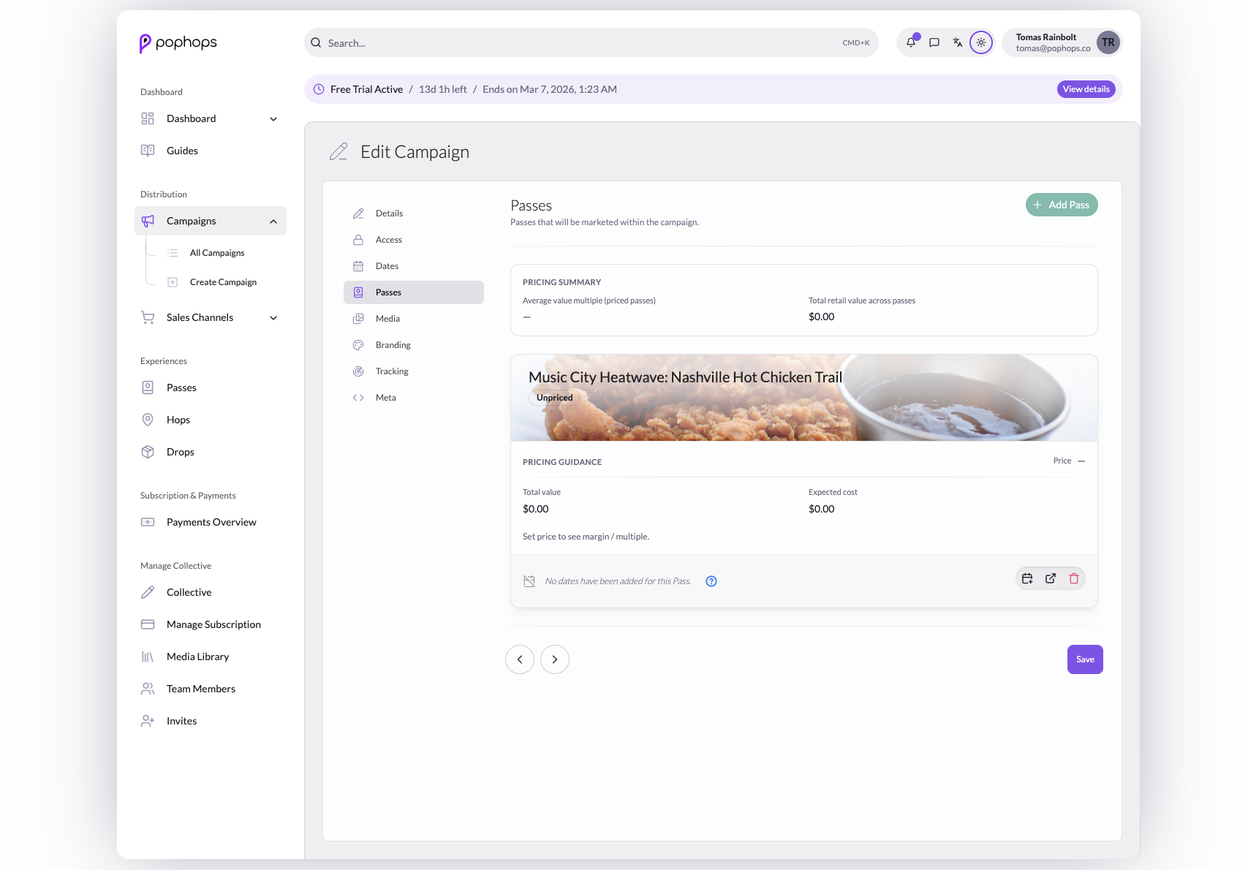Open the pass in new tab via external link icon

tap(1051, 578)
